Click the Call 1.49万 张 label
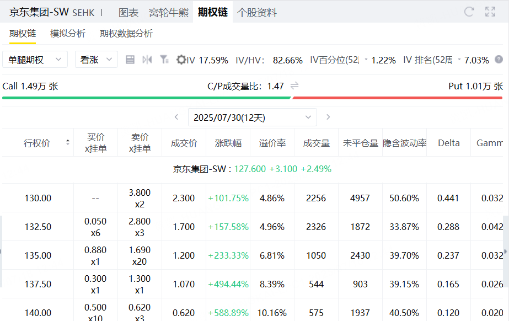 tap(30, 86)
